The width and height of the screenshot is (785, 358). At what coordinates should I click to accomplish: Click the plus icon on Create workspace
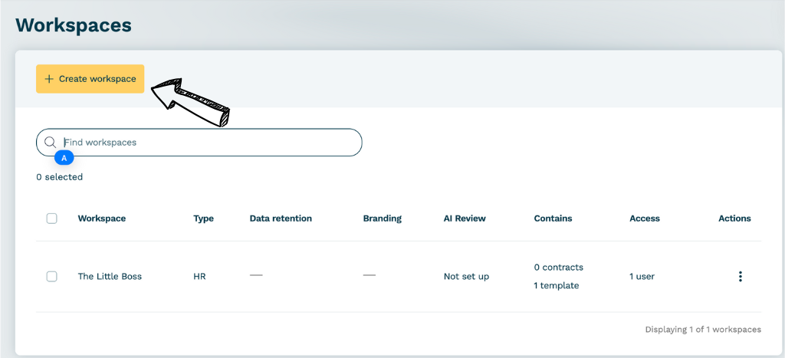pos(48,79)
